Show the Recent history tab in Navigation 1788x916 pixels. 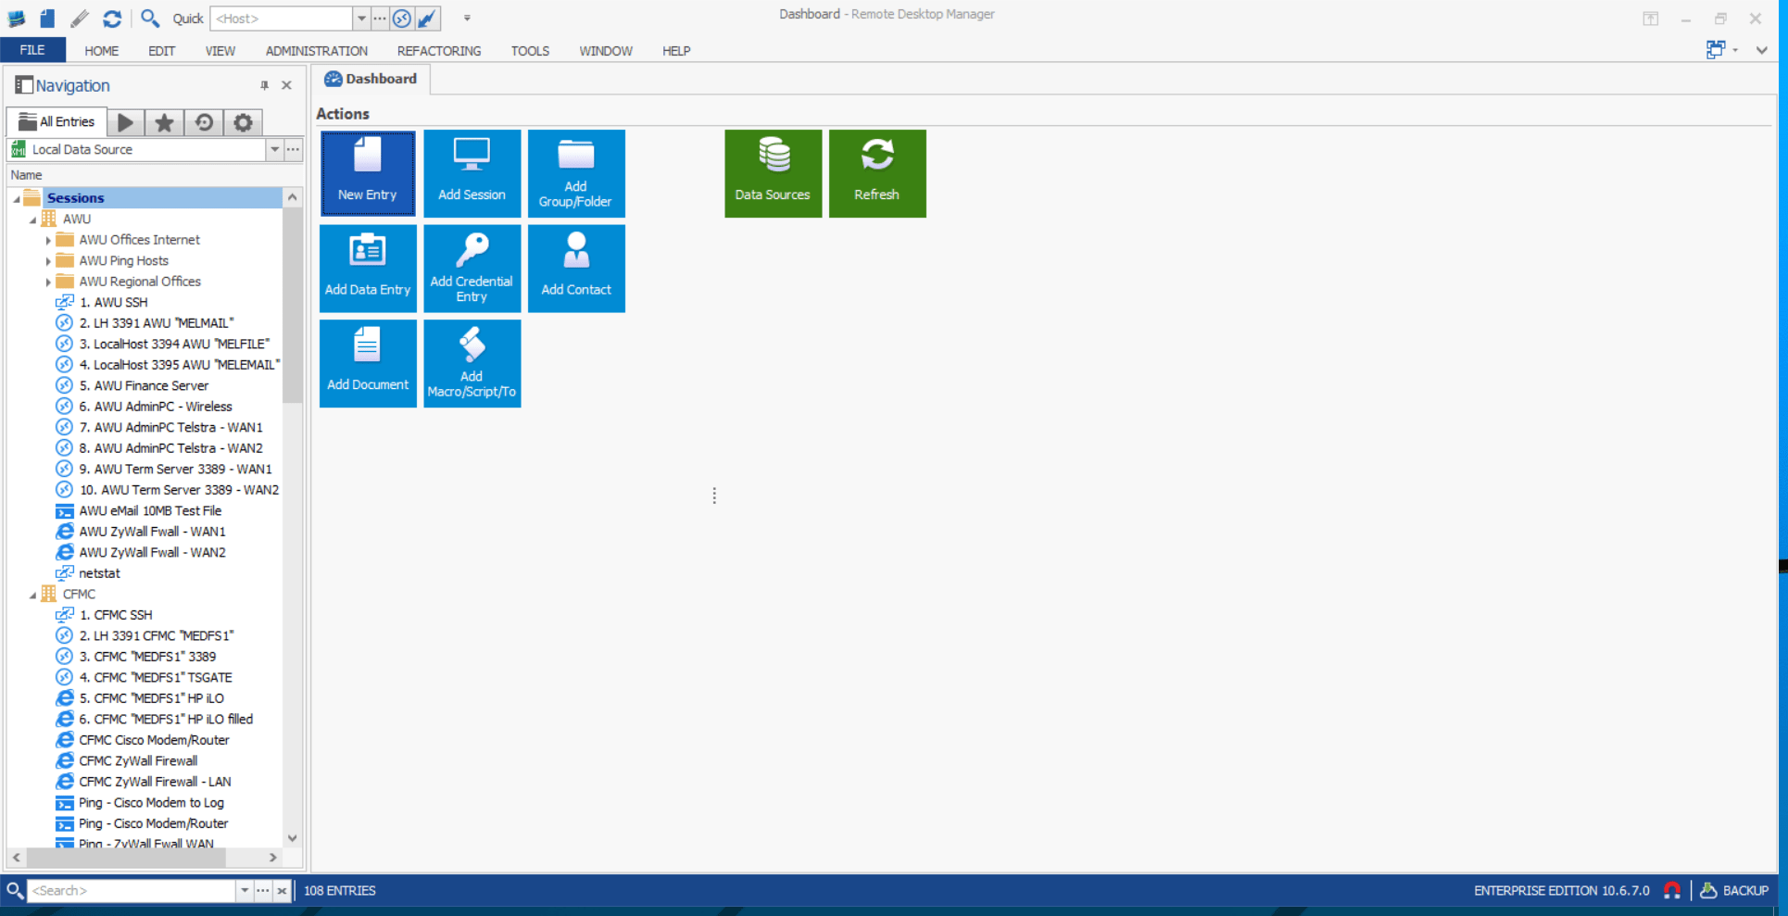pyautogui.click(x=204, y=122)
